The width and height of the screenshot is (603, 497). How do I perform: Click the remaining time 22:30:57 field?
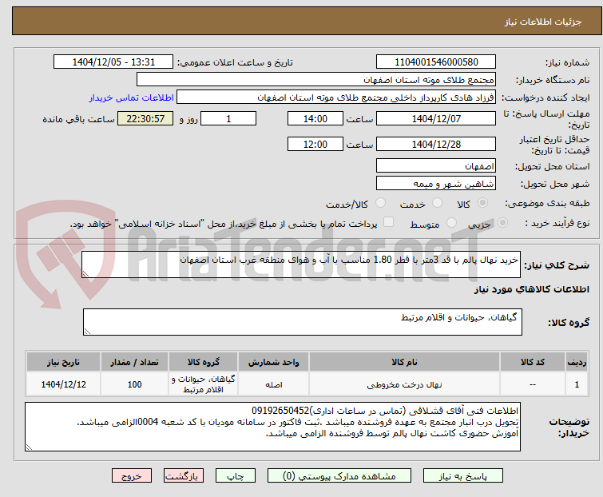click(x=145, y=118)
